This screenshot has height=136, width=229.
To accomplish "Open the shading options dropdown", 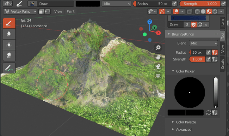I will pos(221,11).
